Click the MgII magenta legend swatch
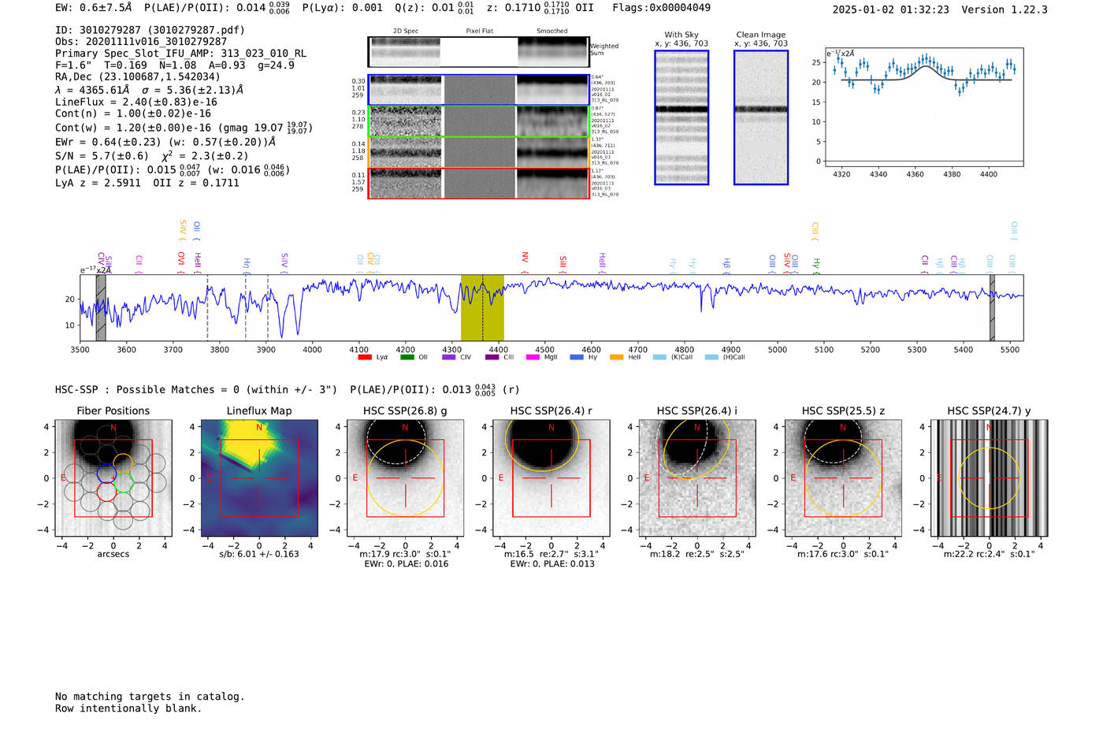The image size is (1103, 751). click(533, 357)
